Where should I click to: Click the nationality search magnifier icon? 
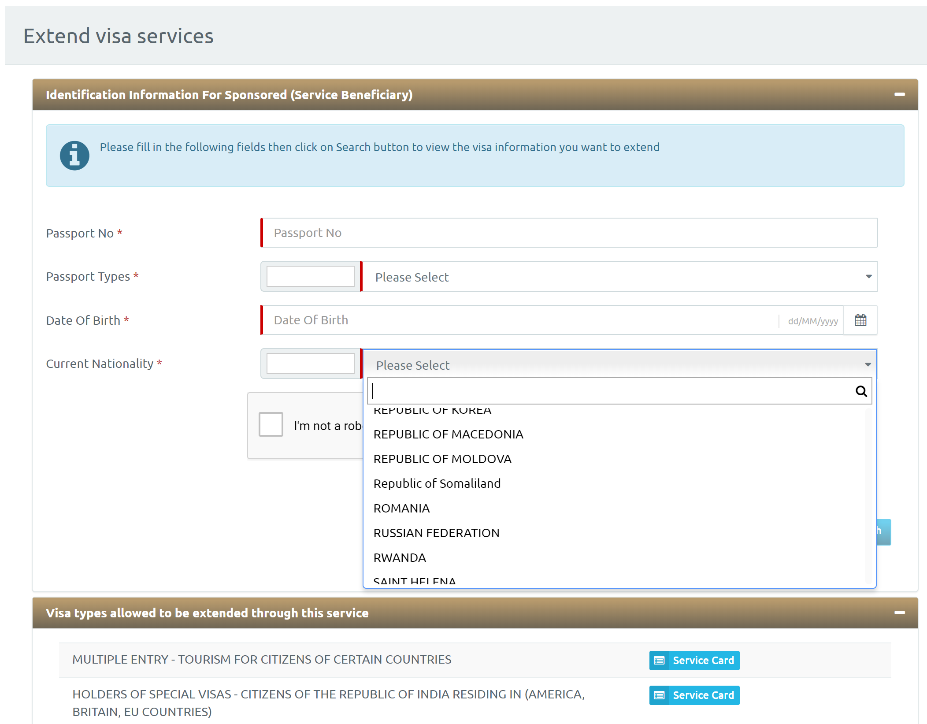861,391
